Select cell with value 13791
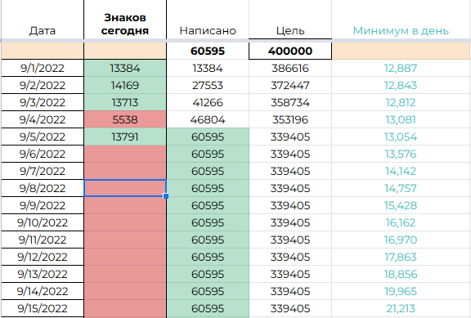This screenshot has height=318, width=471. 125,137
